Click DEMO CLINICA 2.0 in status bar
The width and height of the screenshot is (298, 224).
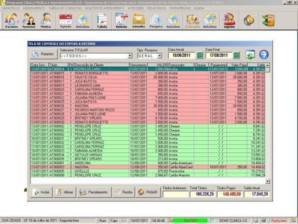(x=233, y=220)
